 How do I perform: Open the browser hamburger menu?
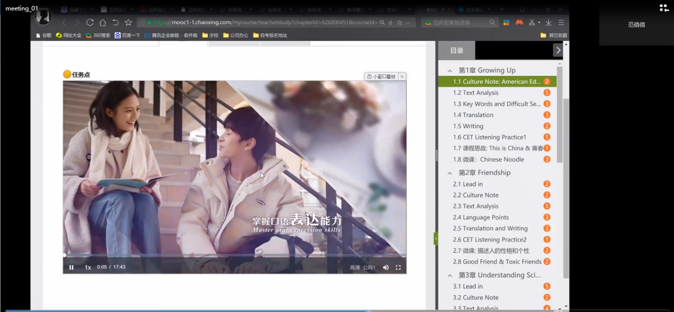tap(561, 22)
